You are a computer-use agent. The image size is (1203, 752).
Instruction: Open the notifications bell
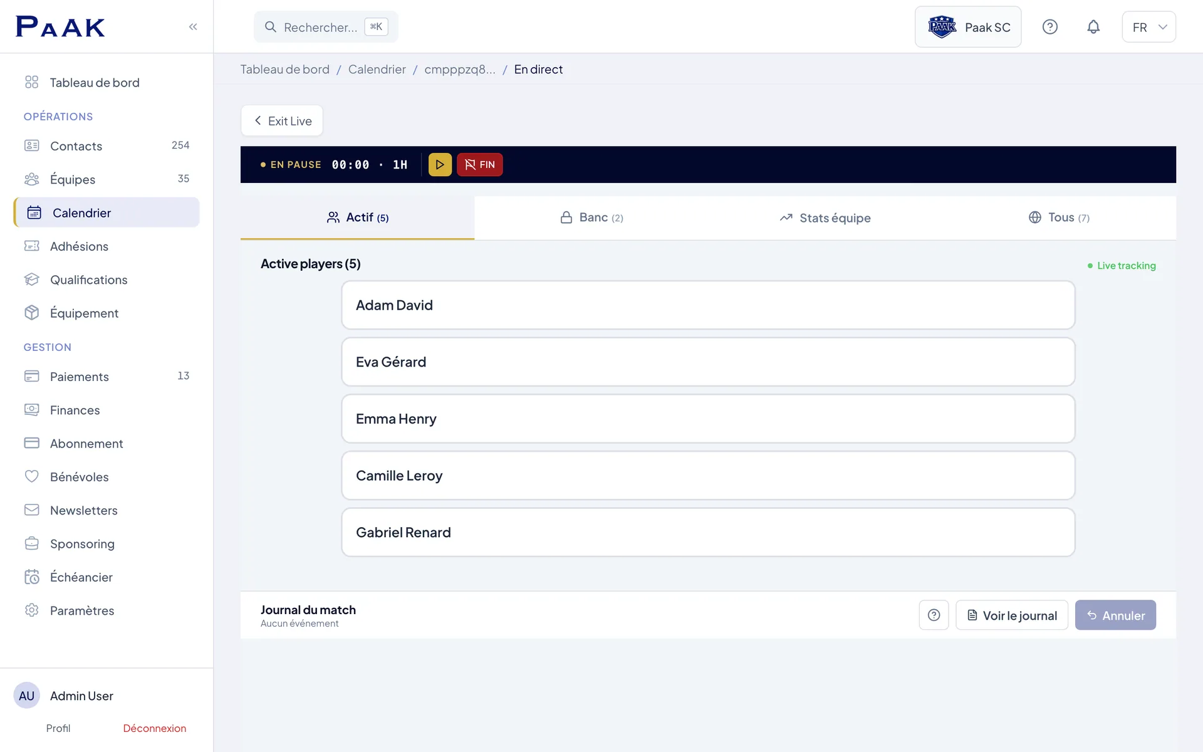tap(1093, 27)
